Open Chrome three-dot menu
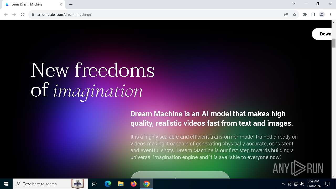The height and width of the screenshot is (189, 336). pyautogui.click(x=330, y=14)
